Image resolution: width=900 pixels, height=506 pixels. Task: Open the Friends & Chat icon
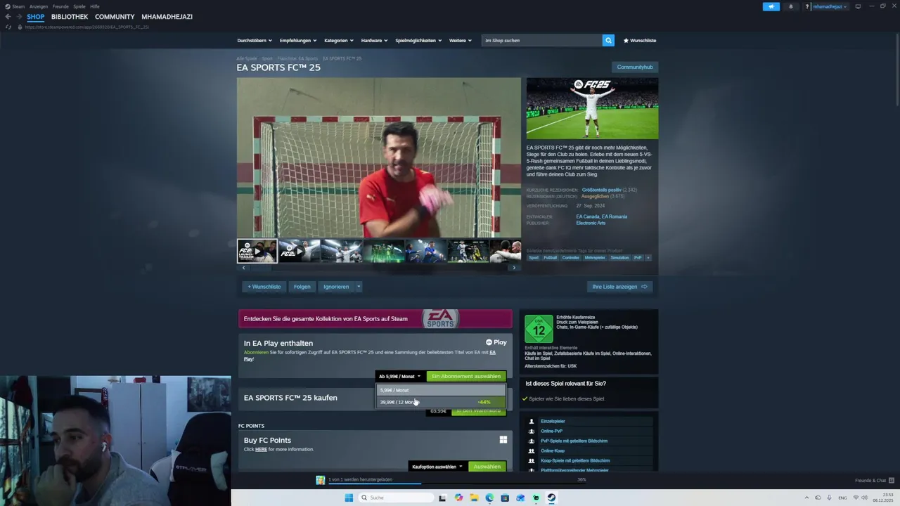click(892, 480)
